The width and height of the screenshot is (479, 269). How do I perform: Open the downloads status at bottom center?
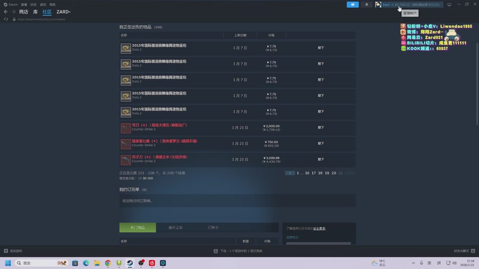238,250
